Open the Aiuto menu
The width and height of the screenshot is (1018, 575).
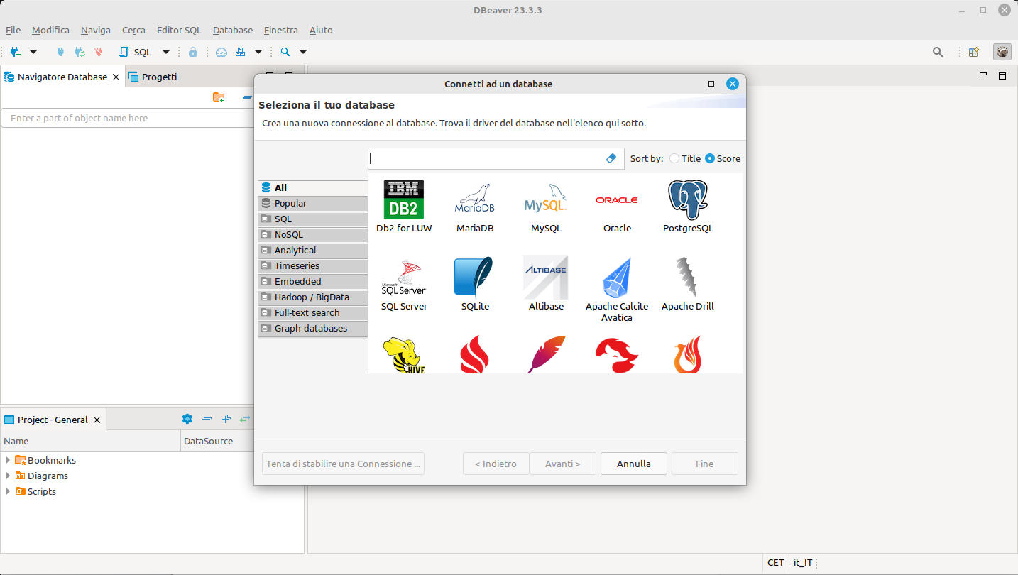pos(321,30)
